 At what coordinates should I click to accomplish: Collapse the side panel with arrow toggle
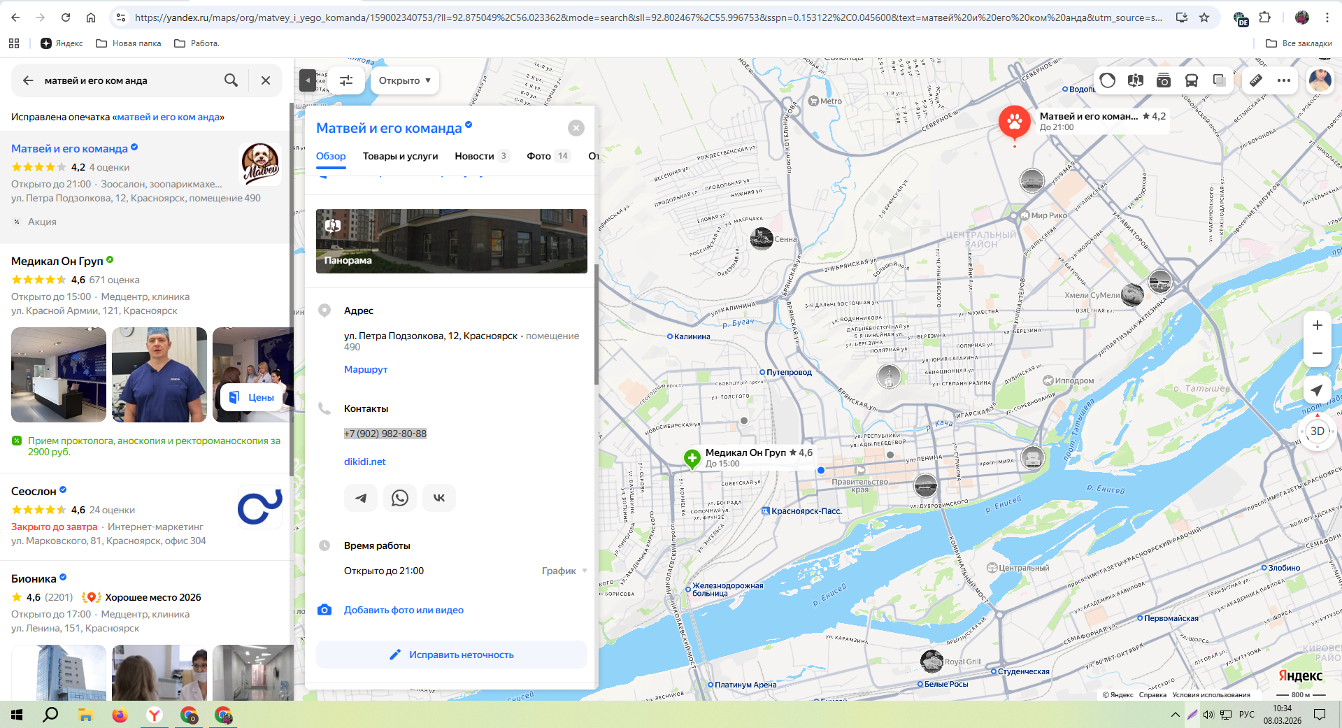308,80
